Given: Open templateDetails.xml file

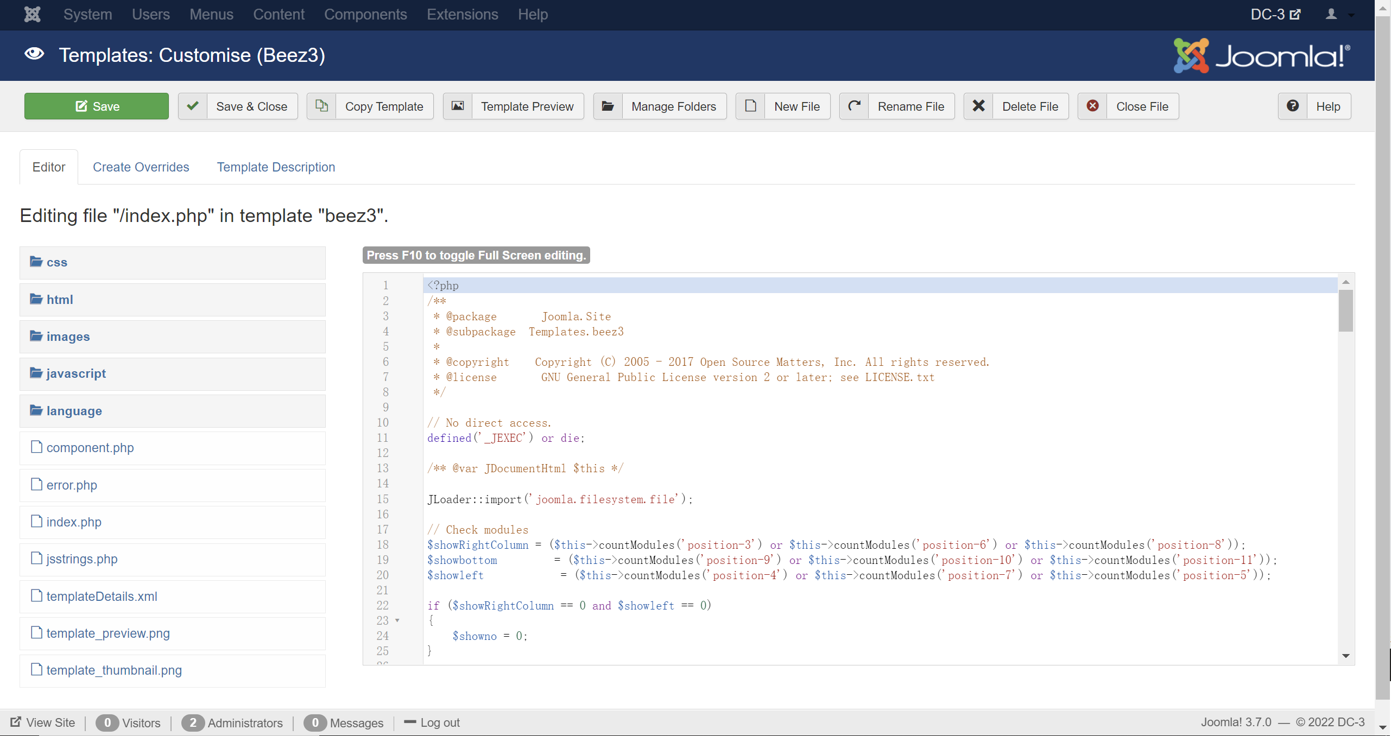Looking at the screenshot, I should pyautogui.click(x=102, y=597).
